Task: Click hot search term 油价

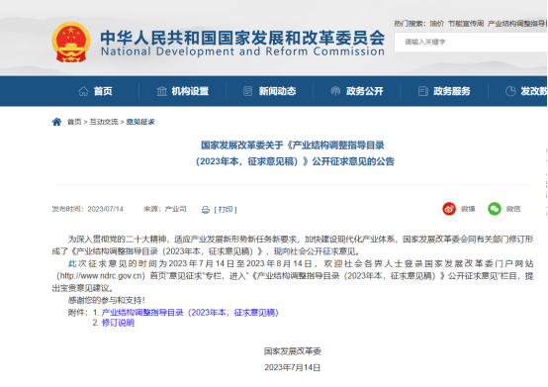Action: (x=437, y=24)
